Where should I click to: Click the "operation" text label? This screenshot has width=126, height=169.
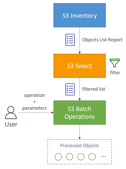(x=35, y=95)
